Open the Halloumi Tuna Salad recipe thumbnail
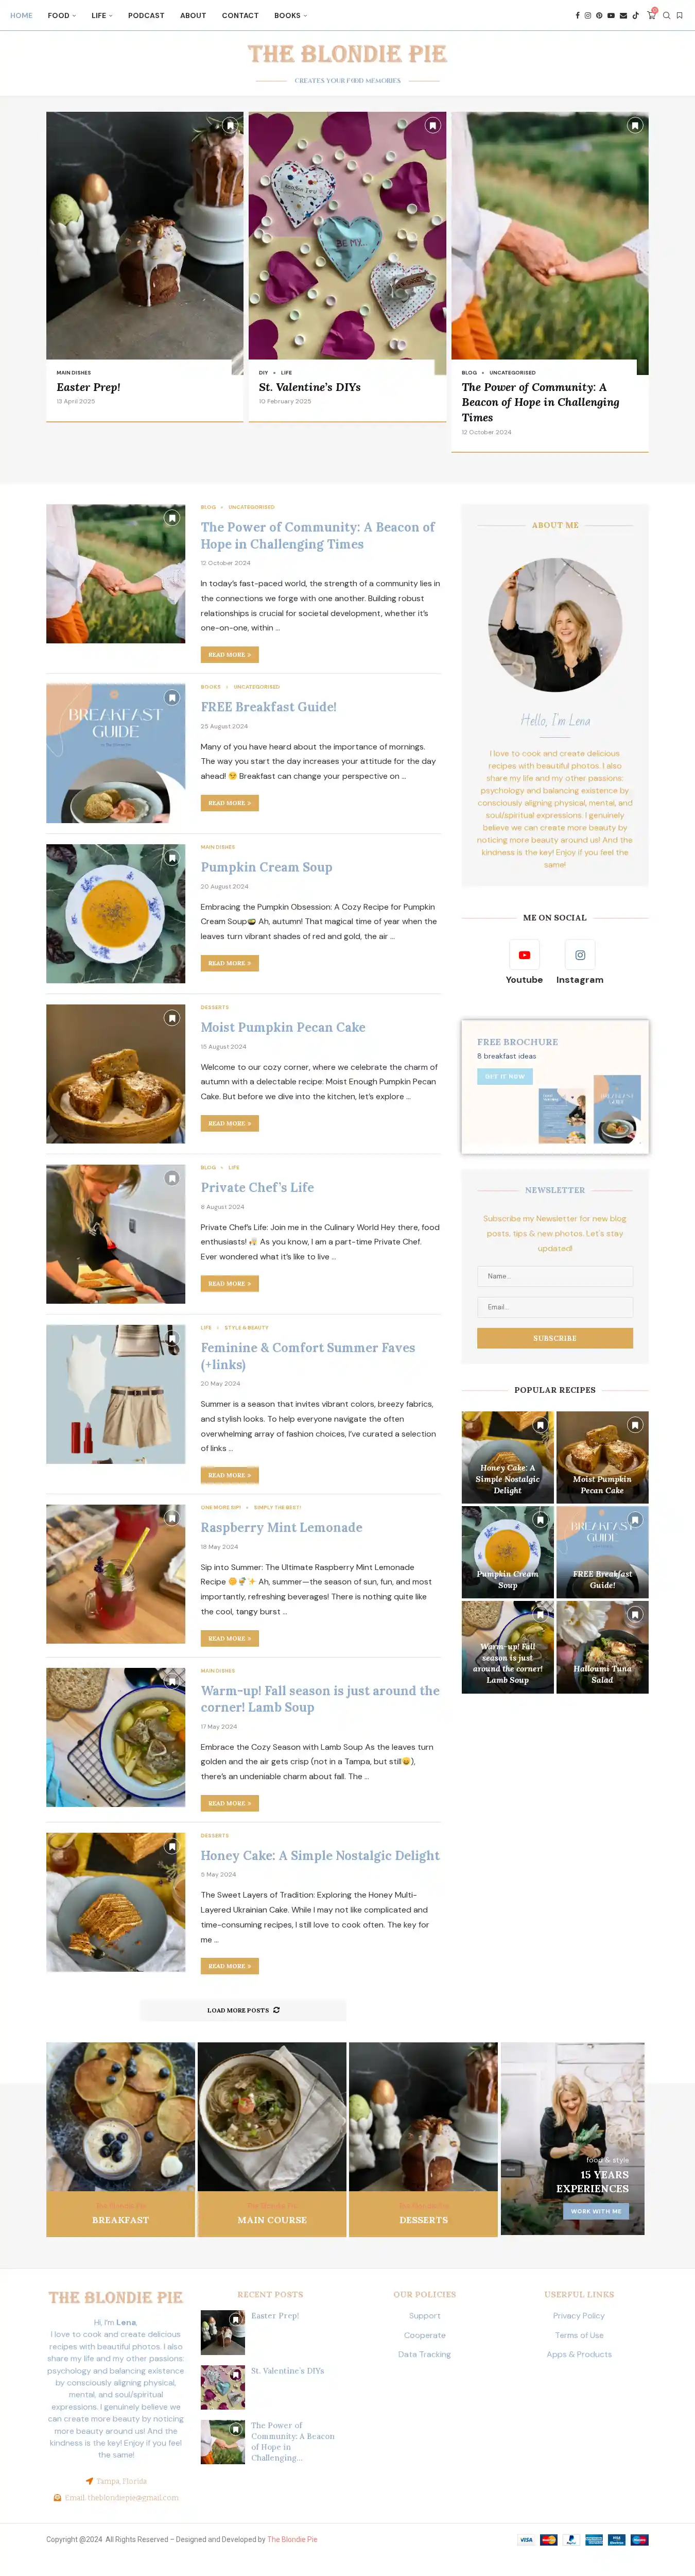The height and width of the screenshot is (2576, 695). pos(602,1647)
